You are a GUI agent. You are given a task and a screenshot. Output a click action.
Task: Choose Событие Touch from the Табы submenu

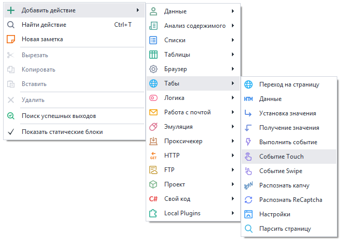[281, 157]
